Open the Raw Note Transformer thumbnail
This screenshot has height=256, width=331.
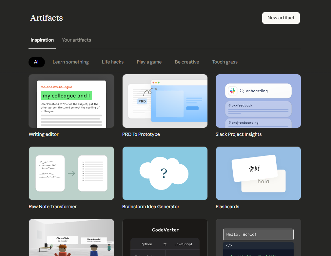[71, 173]
